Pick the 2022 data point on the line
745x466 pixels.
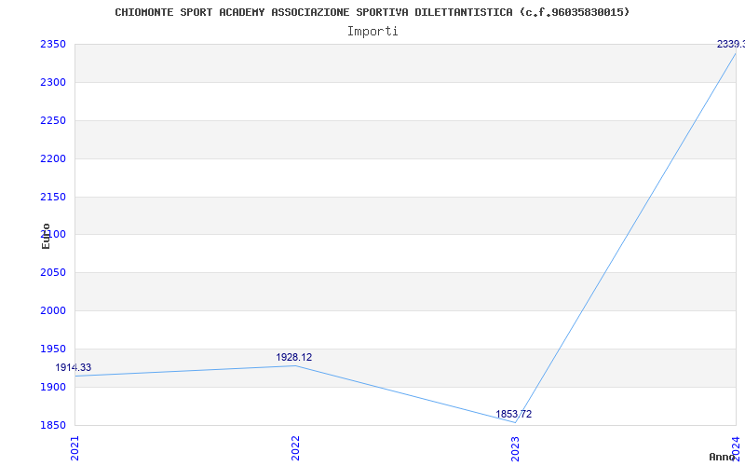[295, 365]
